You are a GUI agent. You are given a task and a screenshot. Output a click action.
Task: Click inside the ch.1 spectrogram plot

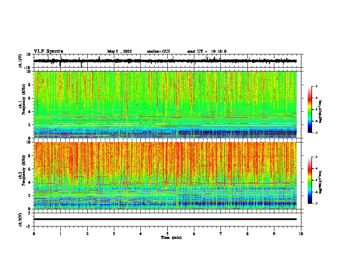pos(165,104)
